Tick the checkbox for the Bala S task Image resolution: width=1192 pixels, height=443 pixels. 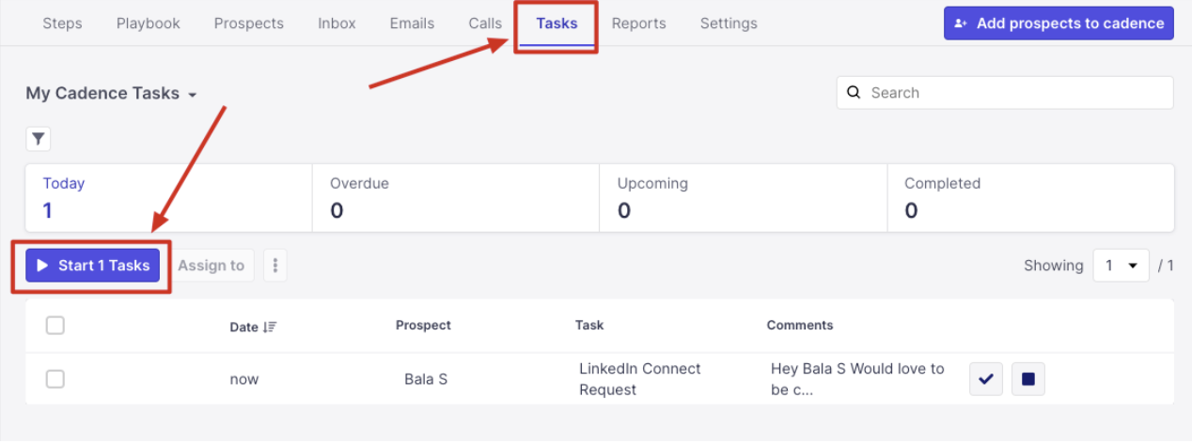click(55, 379)
